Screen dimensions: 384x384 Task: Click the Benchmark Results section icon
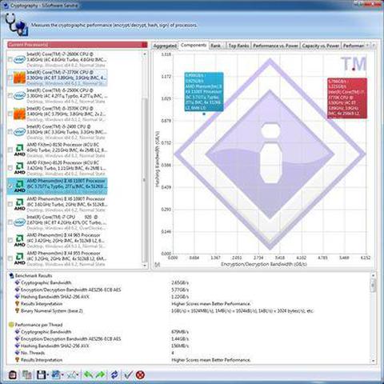pos(11,275)
